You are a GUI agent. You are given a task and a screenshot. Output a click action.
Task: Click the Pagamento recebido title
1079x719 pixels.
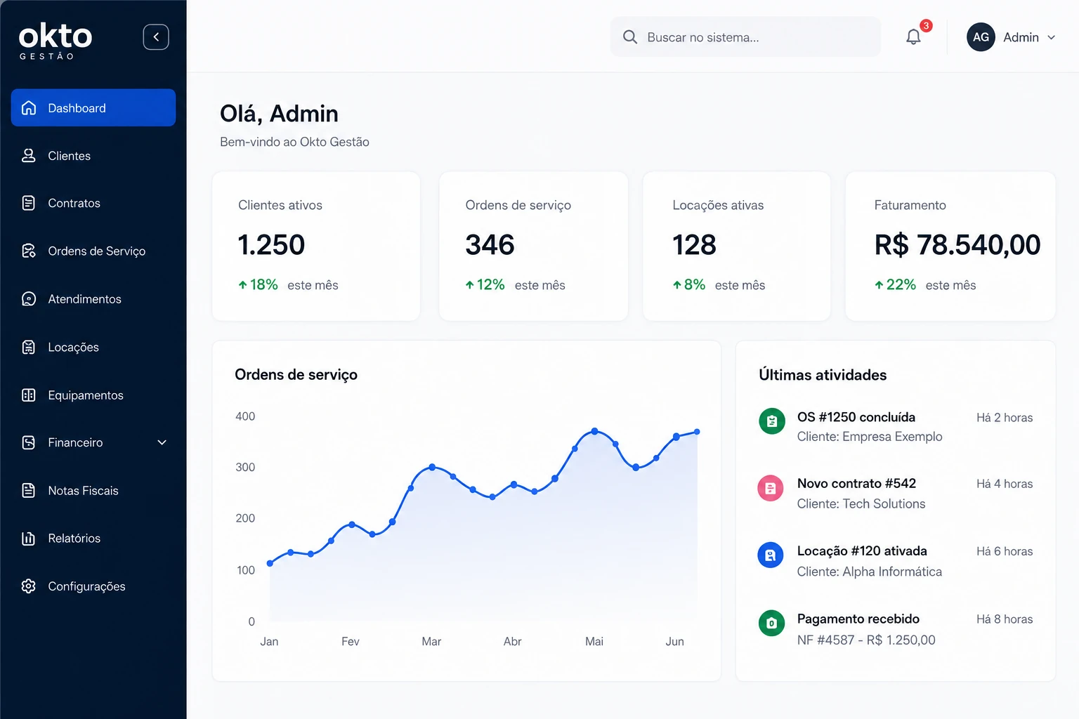[x=858, y=619]
